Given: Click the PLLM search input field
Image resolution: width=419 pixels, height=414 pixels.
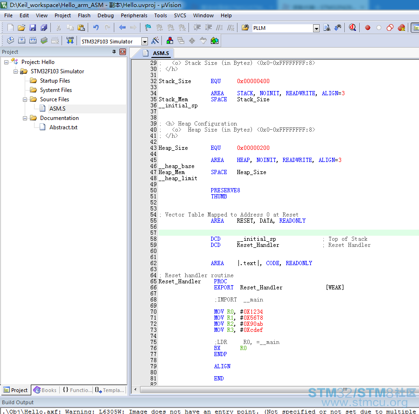Looking at the screenshot, I should point(282,28).
